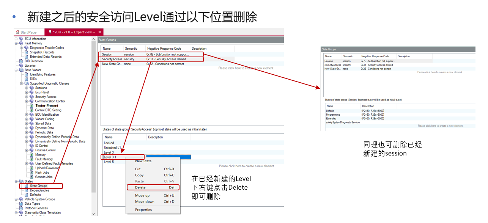Image resolution: width=488 pixels, height=223 pixels.
Task: Switch to the VCU Expert View tab
Action: [73, 32]
